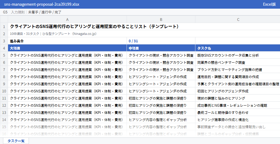Select column C header
This screenshot has height=144, width=280.
click(238, 19)
